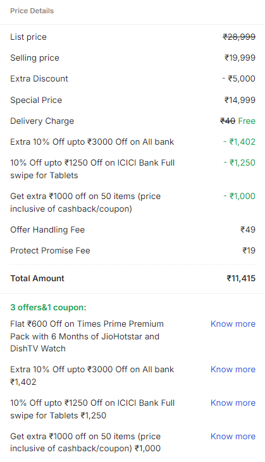Click the Protect Promise Fee label

(50, 251)
